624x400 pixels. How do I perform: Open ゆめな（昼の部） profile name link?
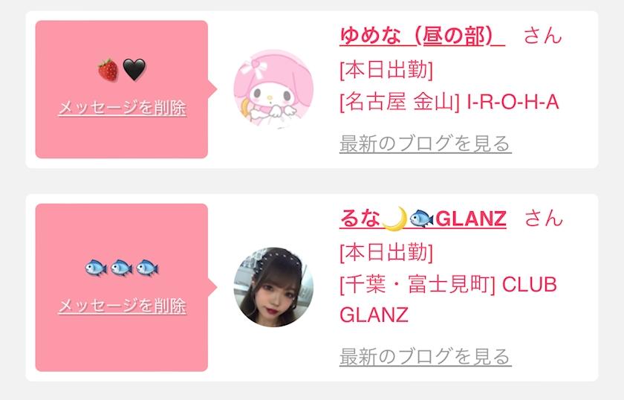[422, 36]
